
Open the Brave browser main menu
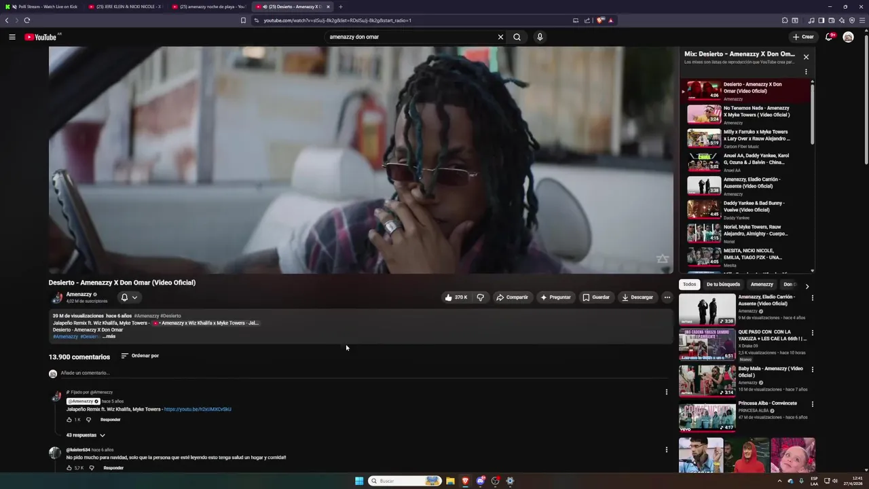pyautogui.click(x=862, y=20)
